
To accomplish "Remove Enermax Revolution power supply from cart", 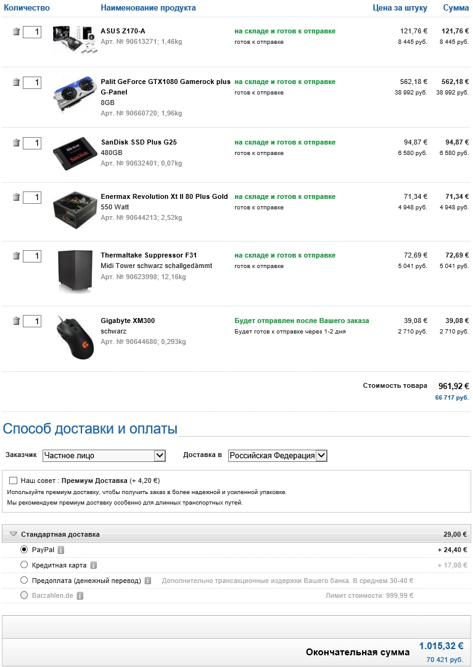I will tap(16, 197).
